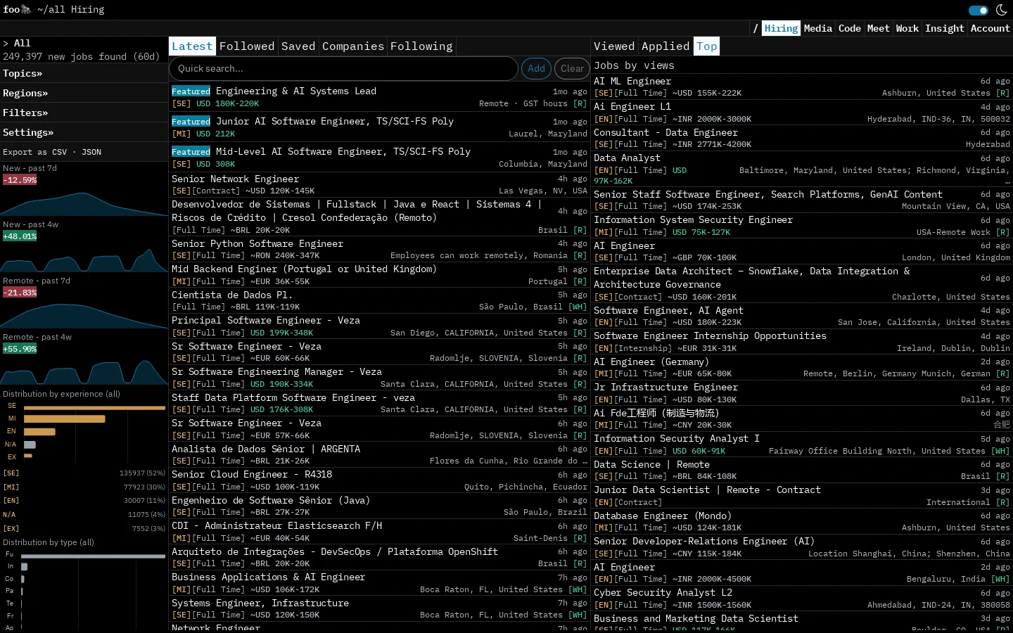This screenshot has width=1013, height=633.
Task: Flip the blue switch in the top bar
Action: [x=979, y=10]
